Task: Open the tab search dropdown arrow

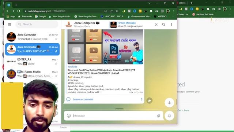Action: [x=149, y=3]
